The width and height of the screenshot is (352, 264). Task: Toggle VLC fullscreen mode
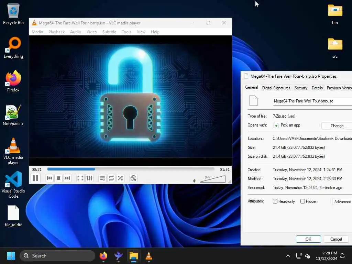click(x=80, y=178)
